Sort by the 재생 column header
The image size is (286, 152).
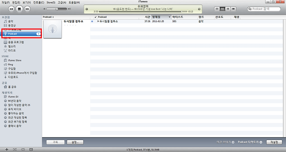(237, 17)
